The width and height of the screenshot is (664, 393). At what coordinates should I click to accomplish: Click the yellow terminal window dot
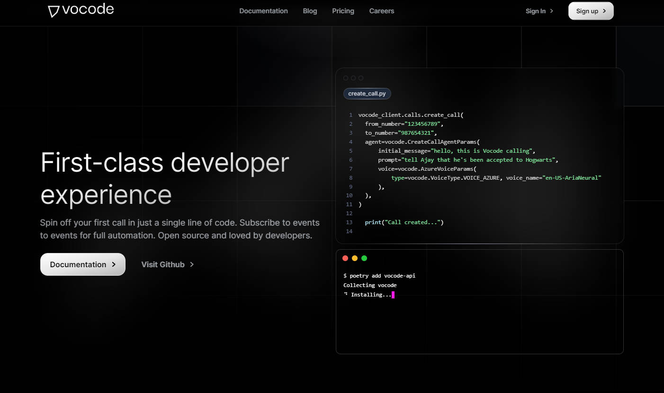(x=355, y=258)
